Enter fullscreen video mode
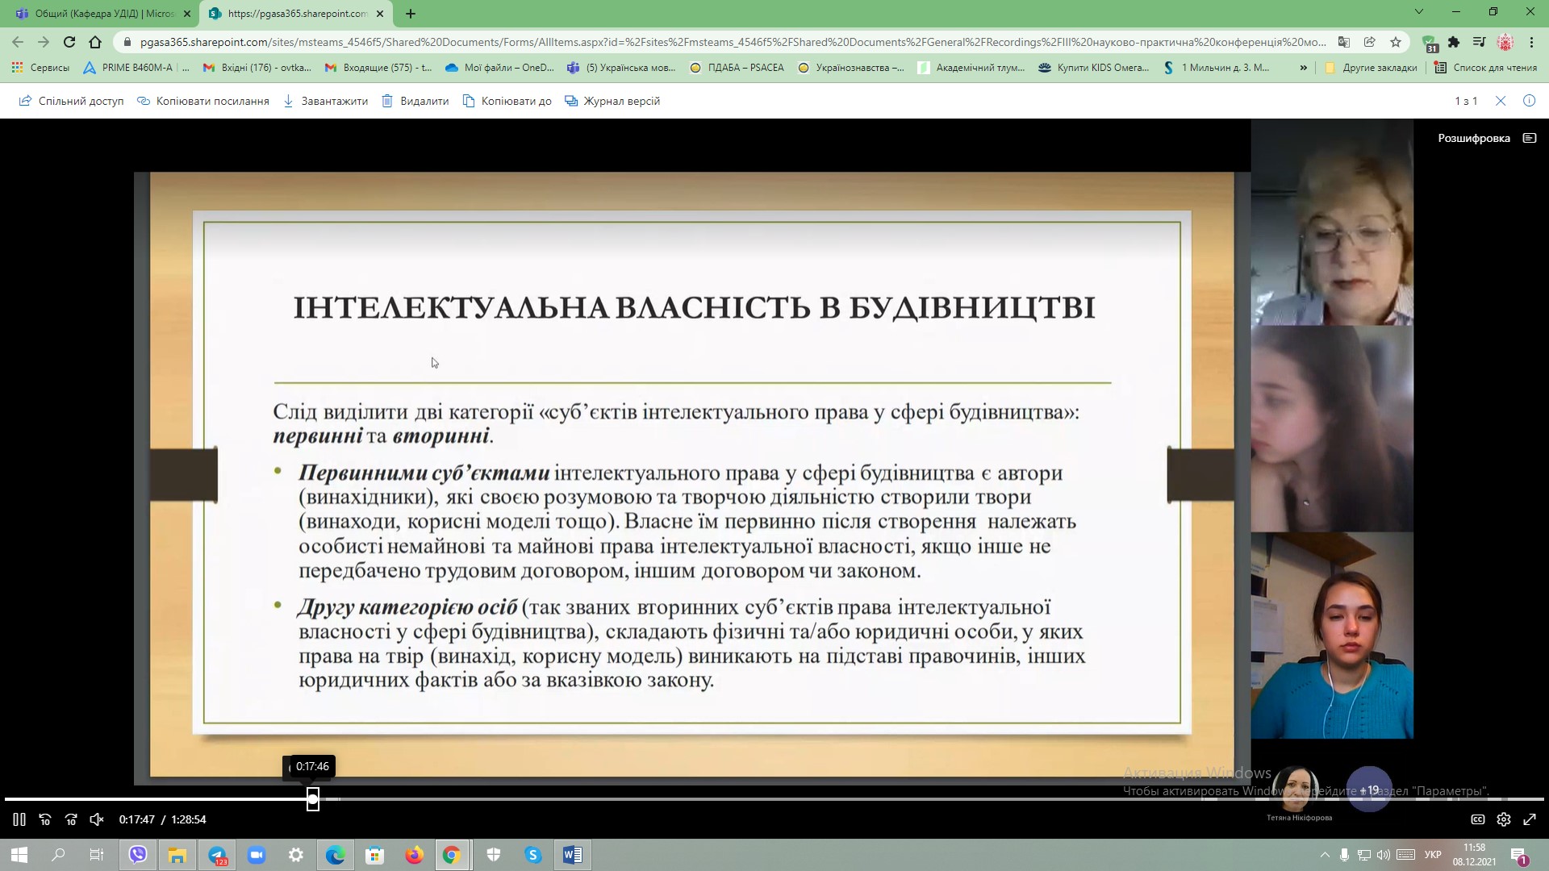The width and height of the screenshot is (1549, 871). click(x=1530, y=819)
